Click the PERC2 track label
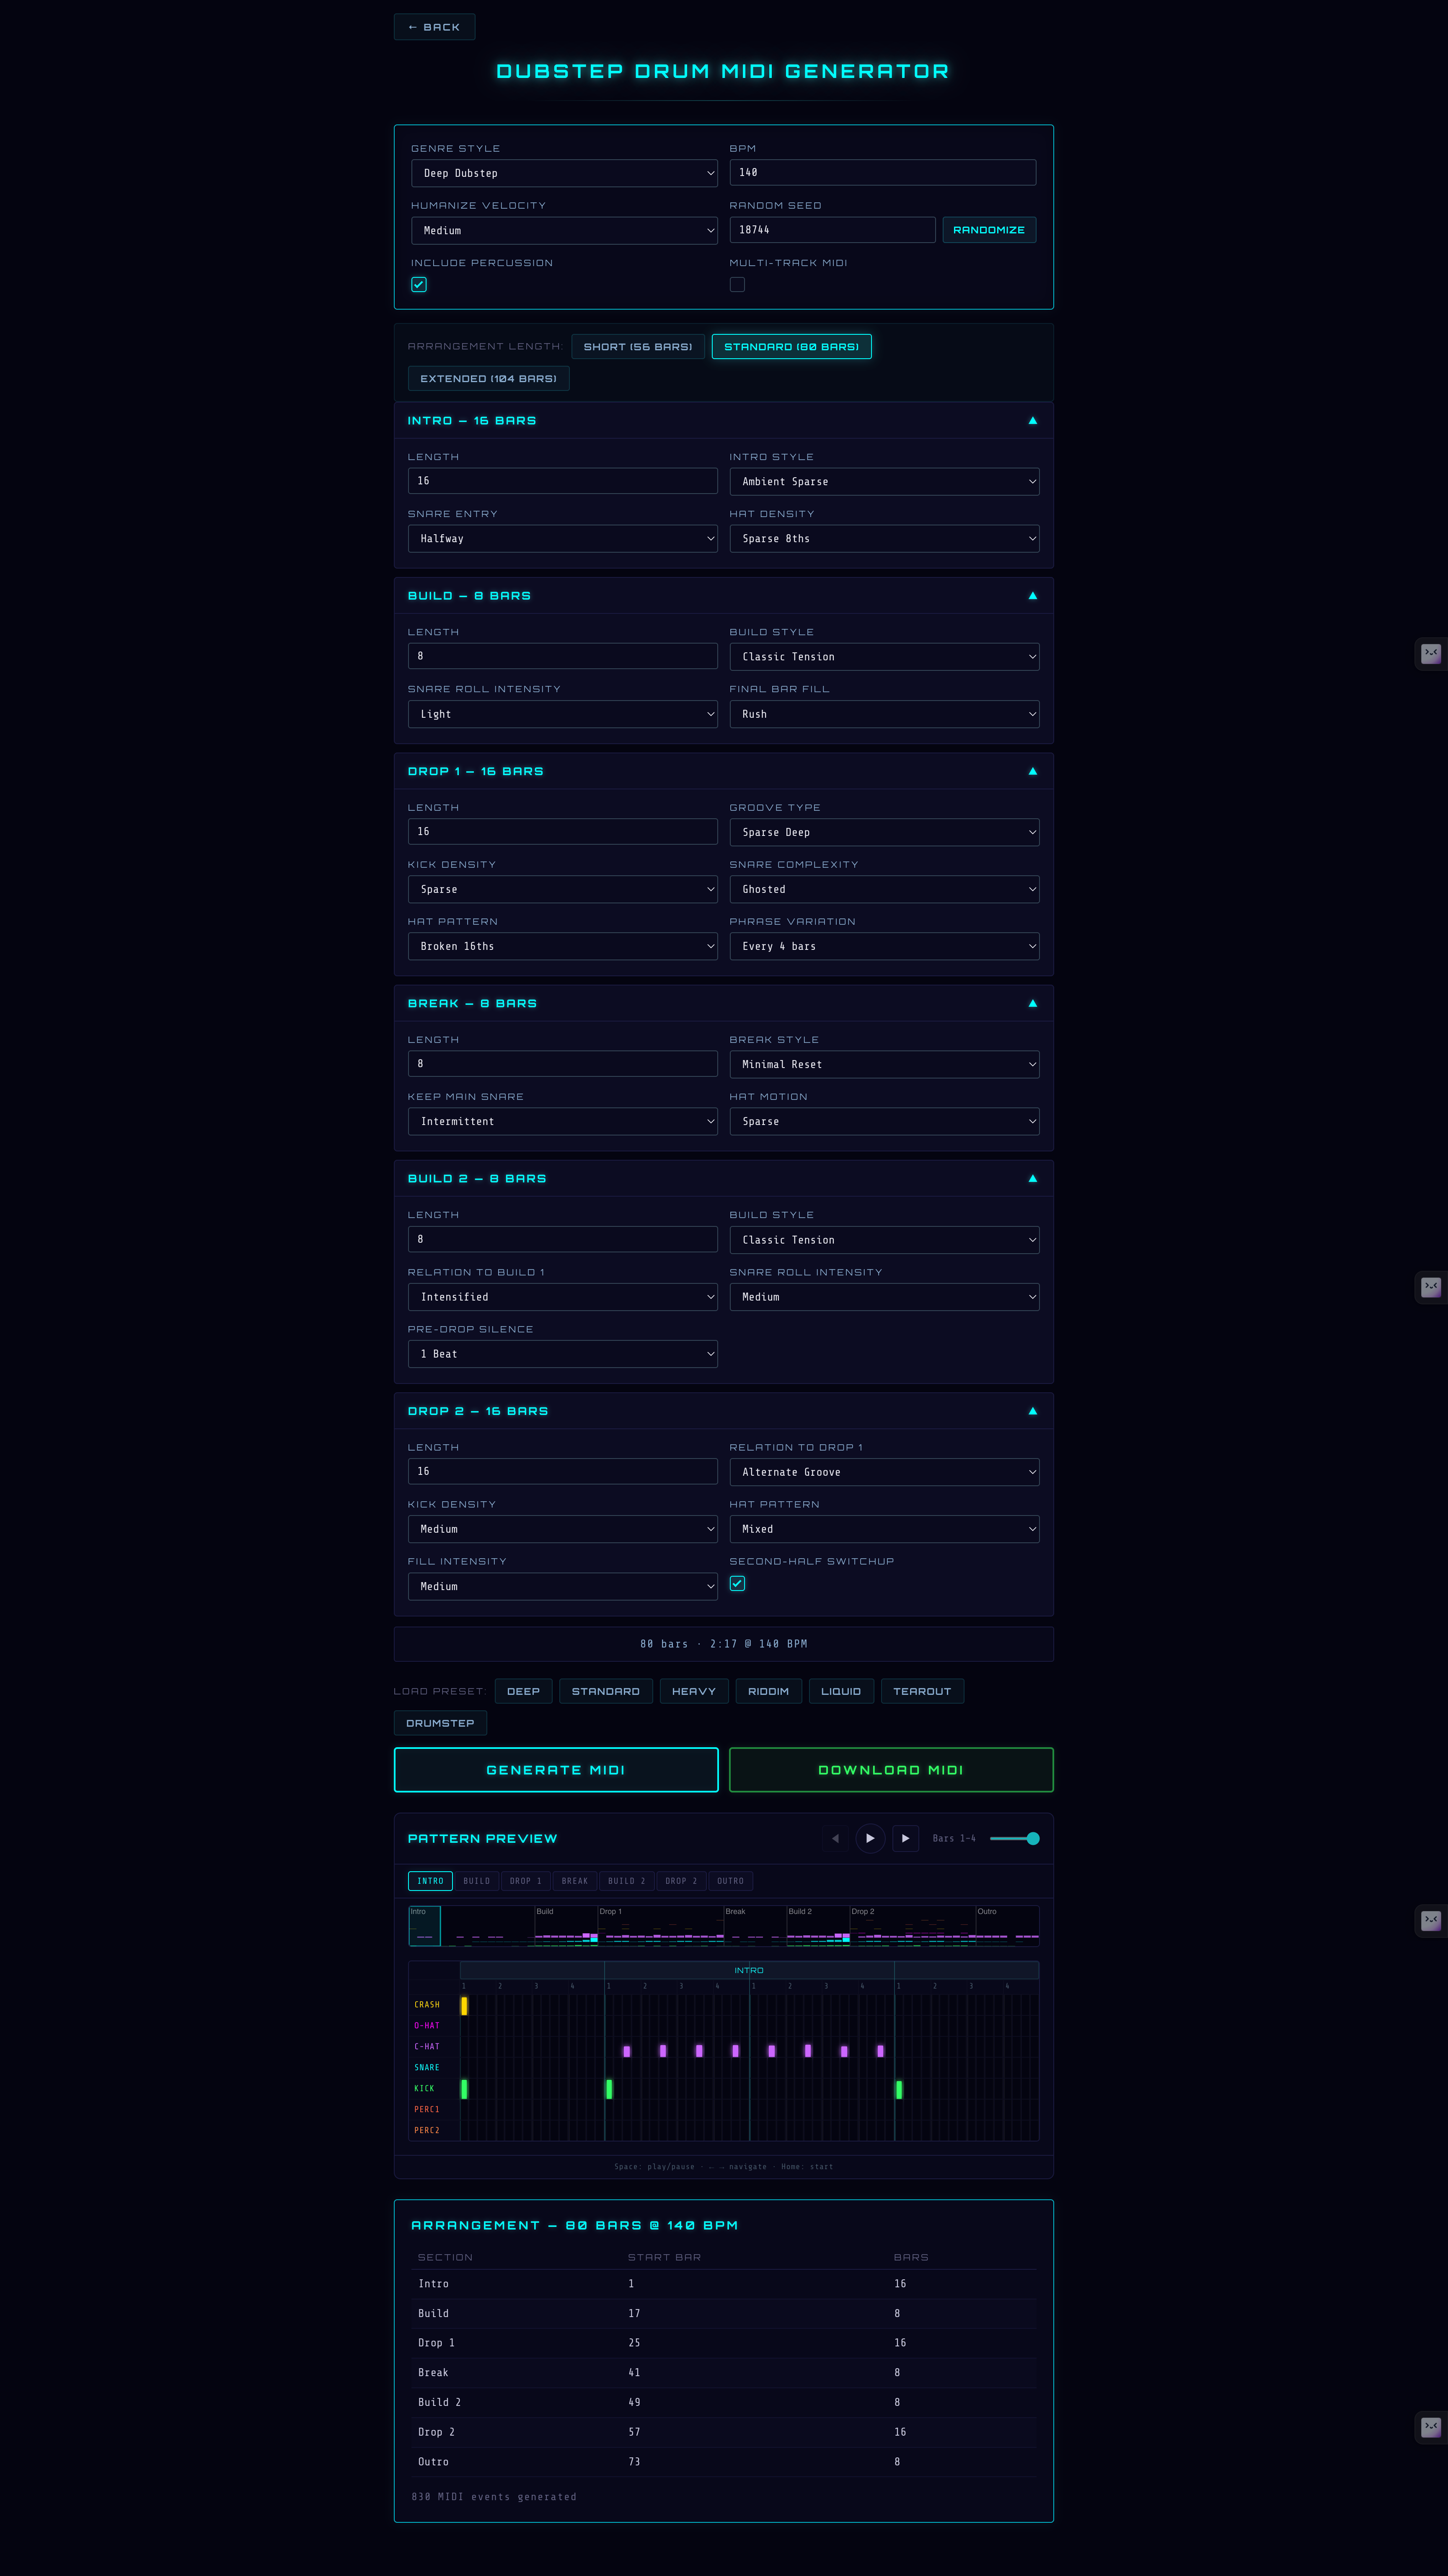The height and width of the screenshot is (2576, 1448). [427, 2130]
